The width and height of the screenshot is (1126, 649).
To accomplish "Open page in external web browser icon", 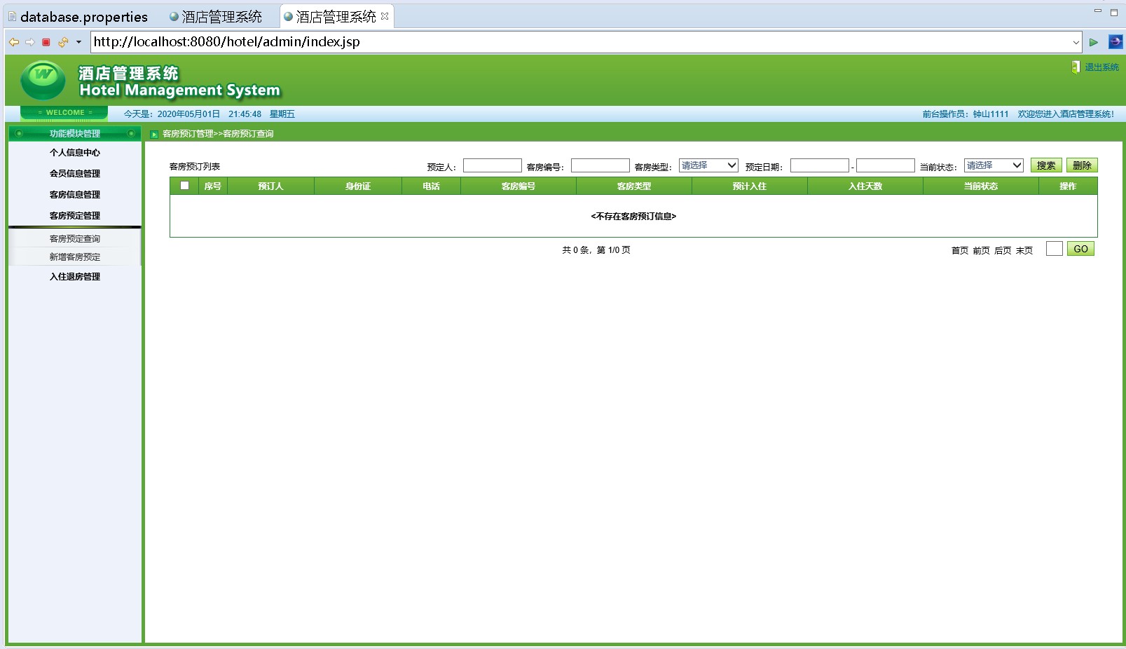I will pos(1115,42).
